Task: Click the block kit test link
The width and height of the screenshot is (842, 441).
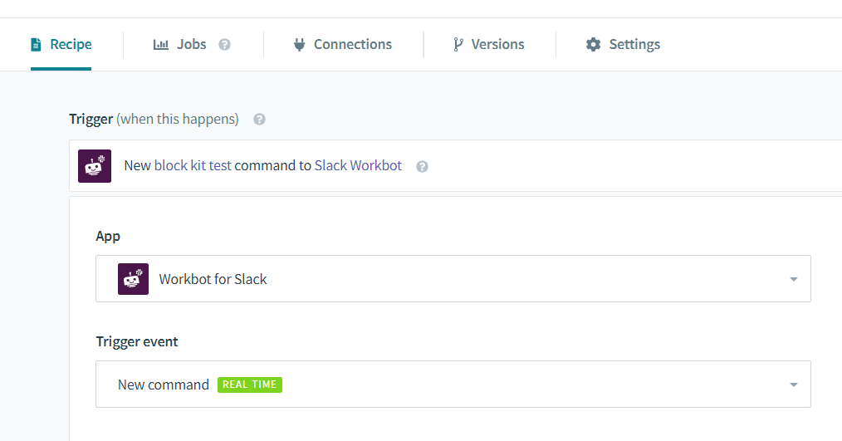Action: coord(193,165)
